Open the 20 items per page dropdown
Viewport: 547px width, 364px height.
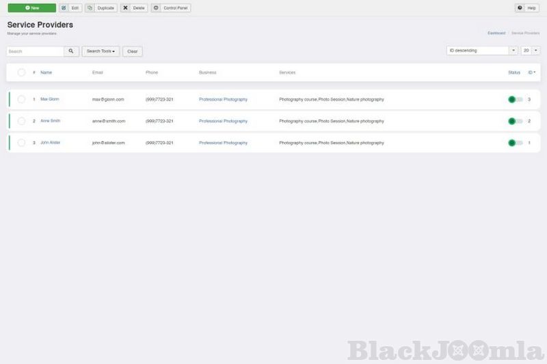click(x=530, y=51)
